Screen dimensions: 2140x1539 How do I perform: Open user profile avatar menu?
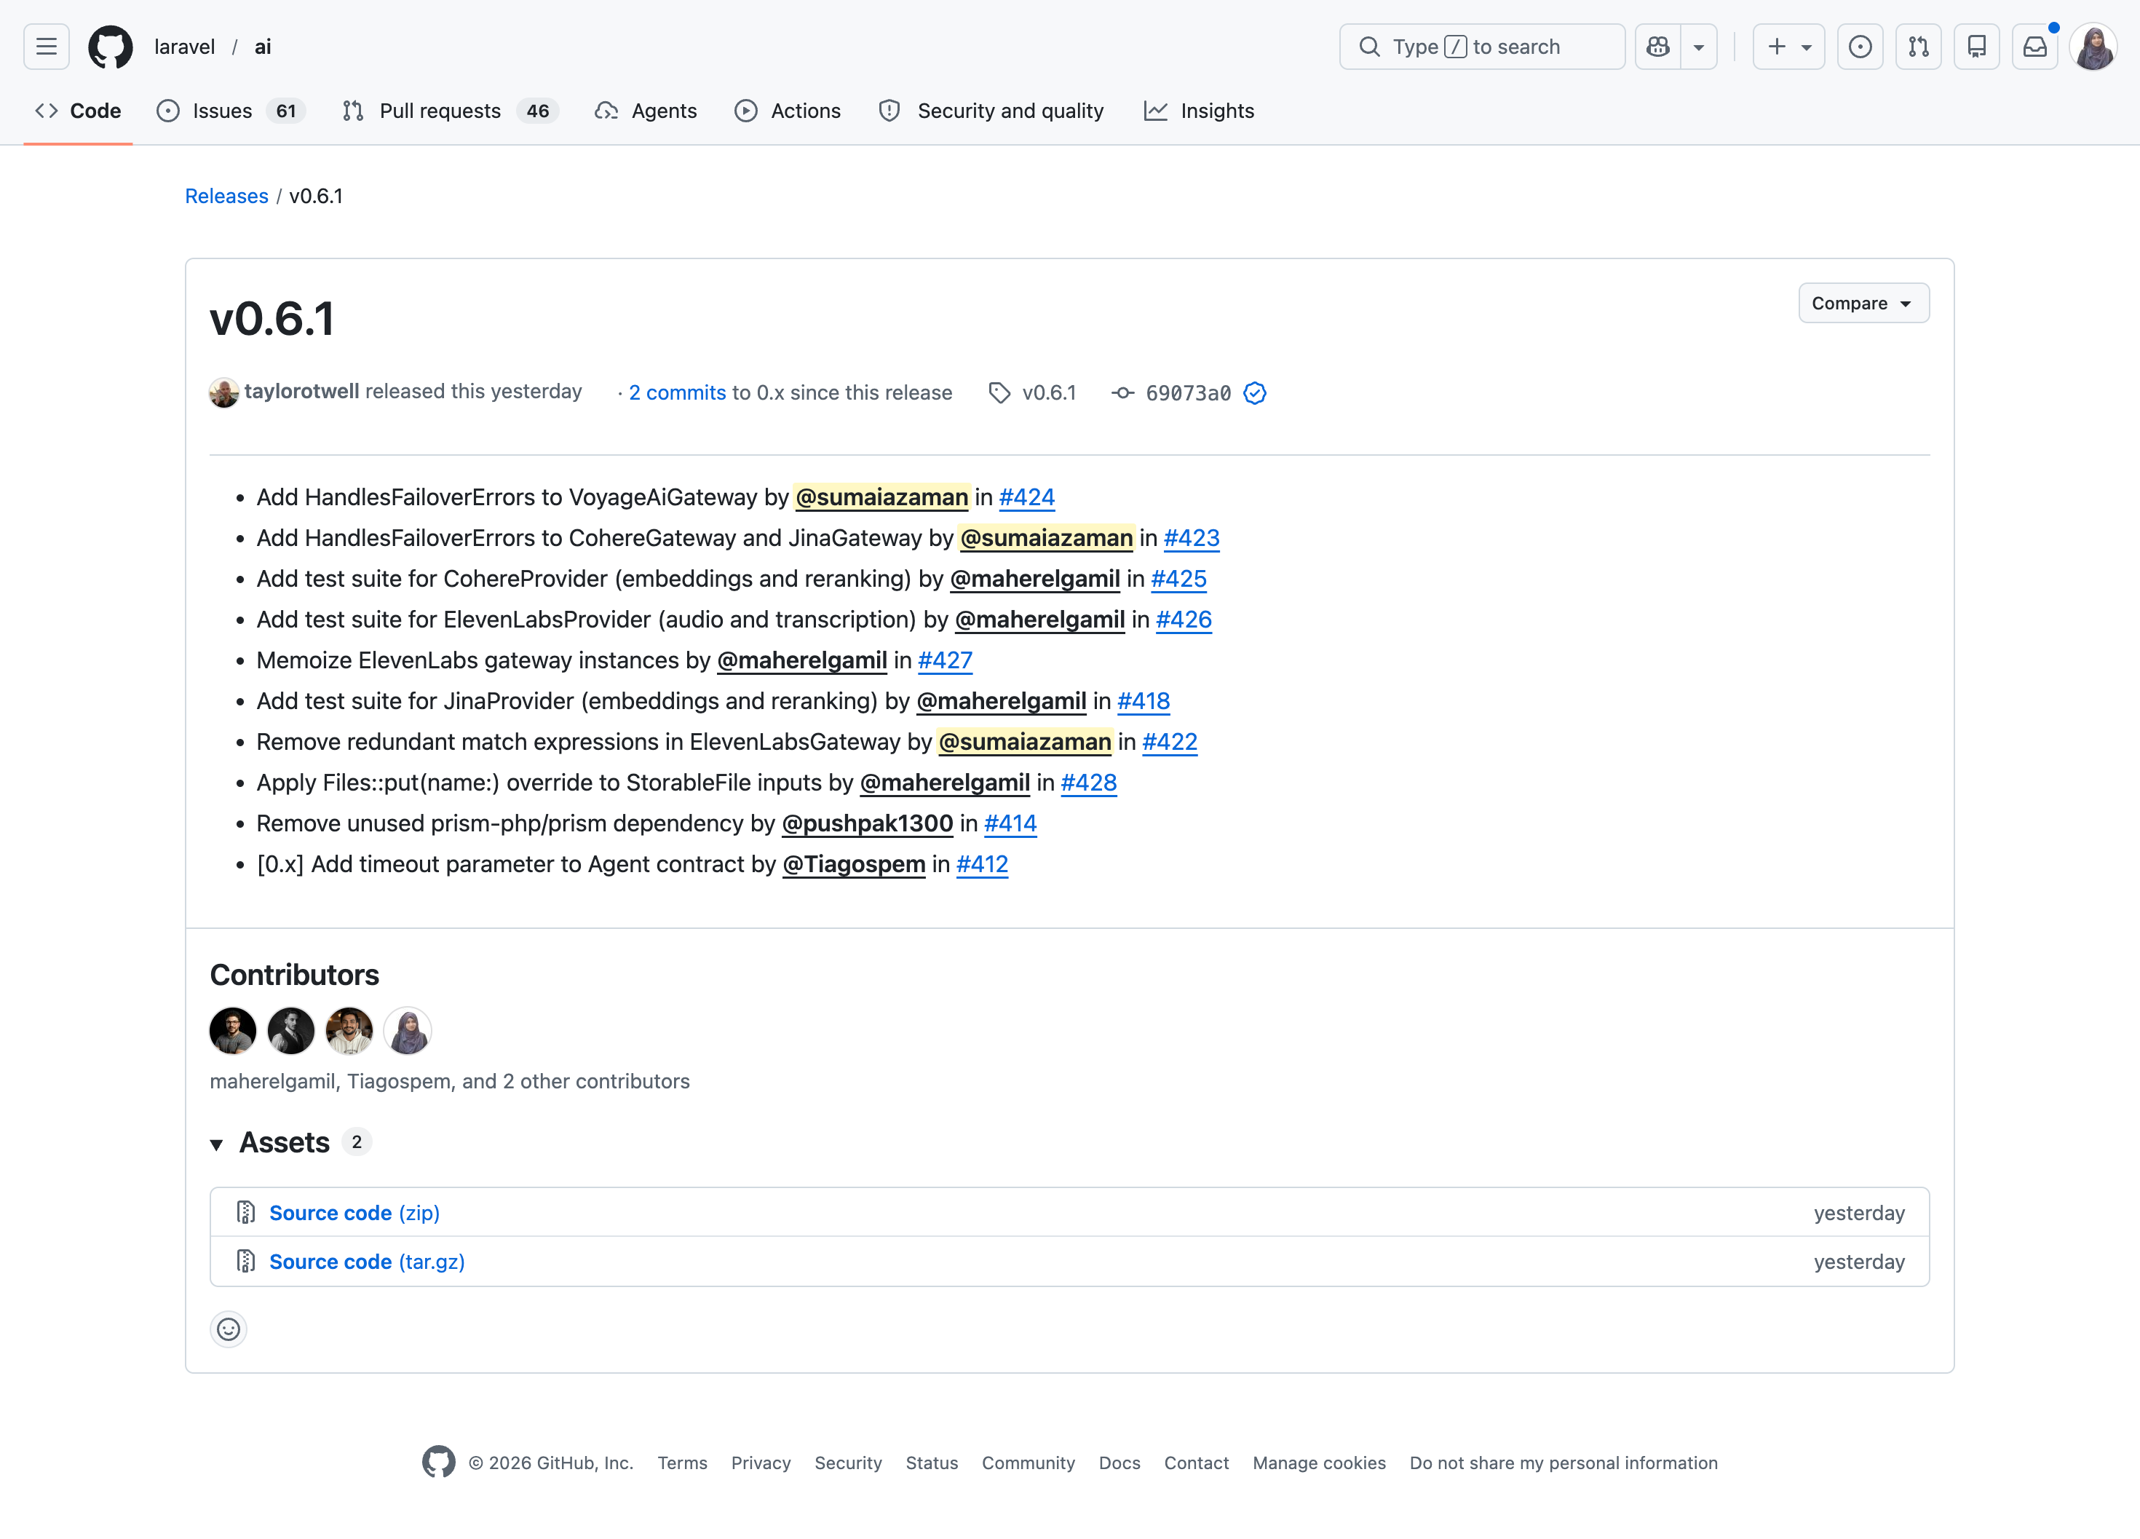tap(2093, 47)
